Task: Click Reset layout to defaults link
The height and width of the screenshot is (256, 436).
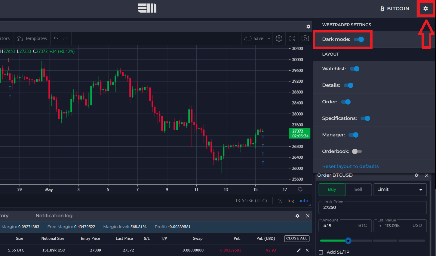Action: 350,166
